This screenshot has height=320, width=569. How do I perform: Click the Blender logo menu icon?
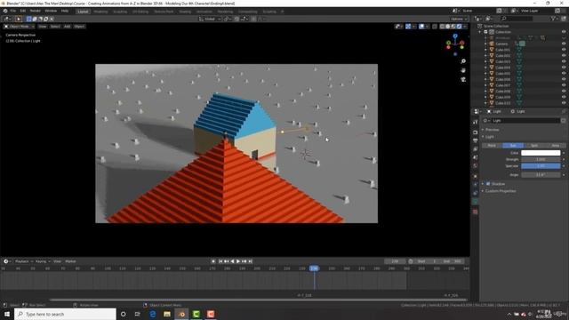tap(5, 11)
